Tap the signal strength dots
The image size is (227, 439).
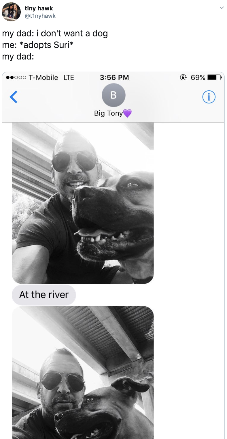(16, 77)
